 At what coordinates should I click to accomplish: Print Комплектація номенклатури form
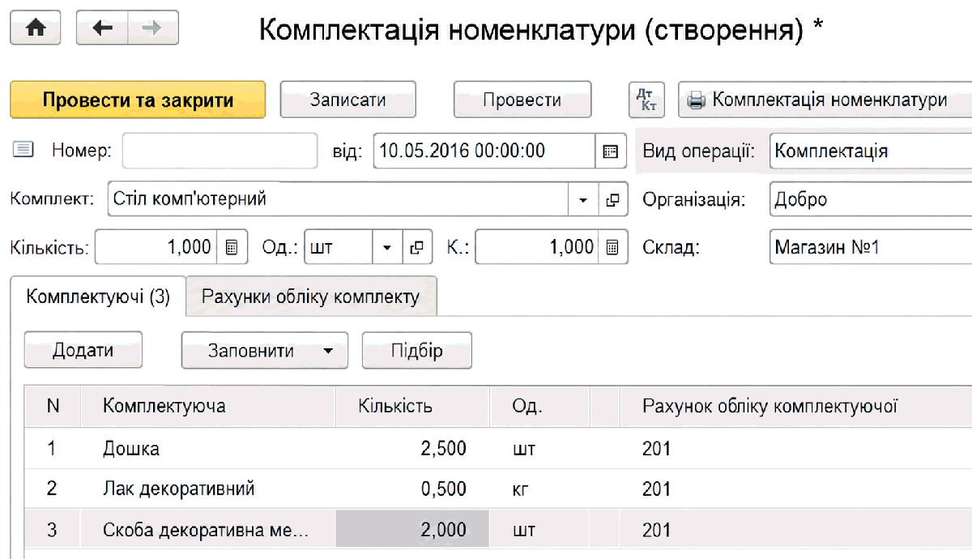(x=825, y=100)
